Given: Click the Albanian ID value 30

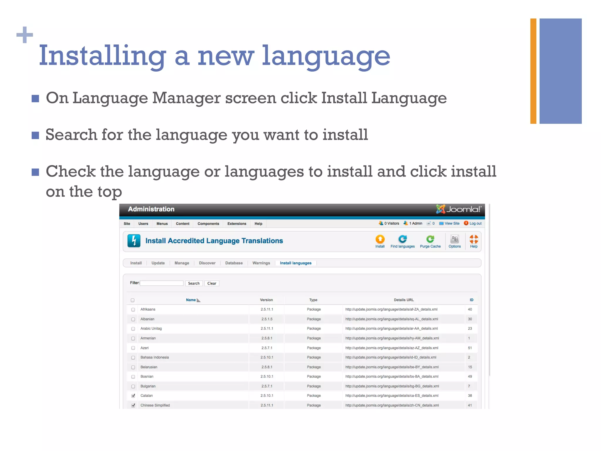Looking at the screenshot, I should pyautogui.click(x=470, y=319).
